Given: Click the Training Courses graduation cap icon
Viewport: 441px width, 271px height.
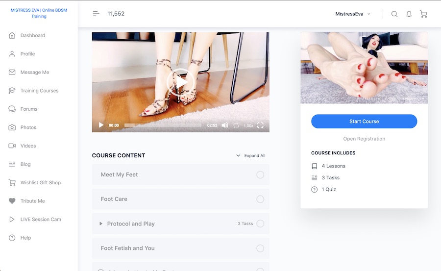Looking at the screenshot, I should click(x=12, y=91).
